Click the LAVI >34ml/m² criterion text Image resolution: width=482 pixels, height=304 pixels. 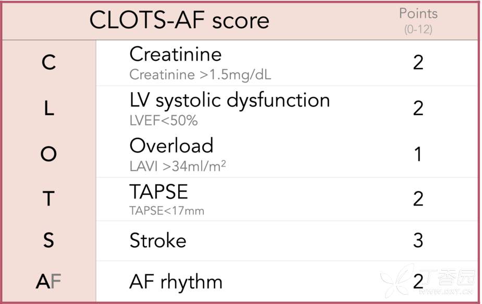pos(177,167)
